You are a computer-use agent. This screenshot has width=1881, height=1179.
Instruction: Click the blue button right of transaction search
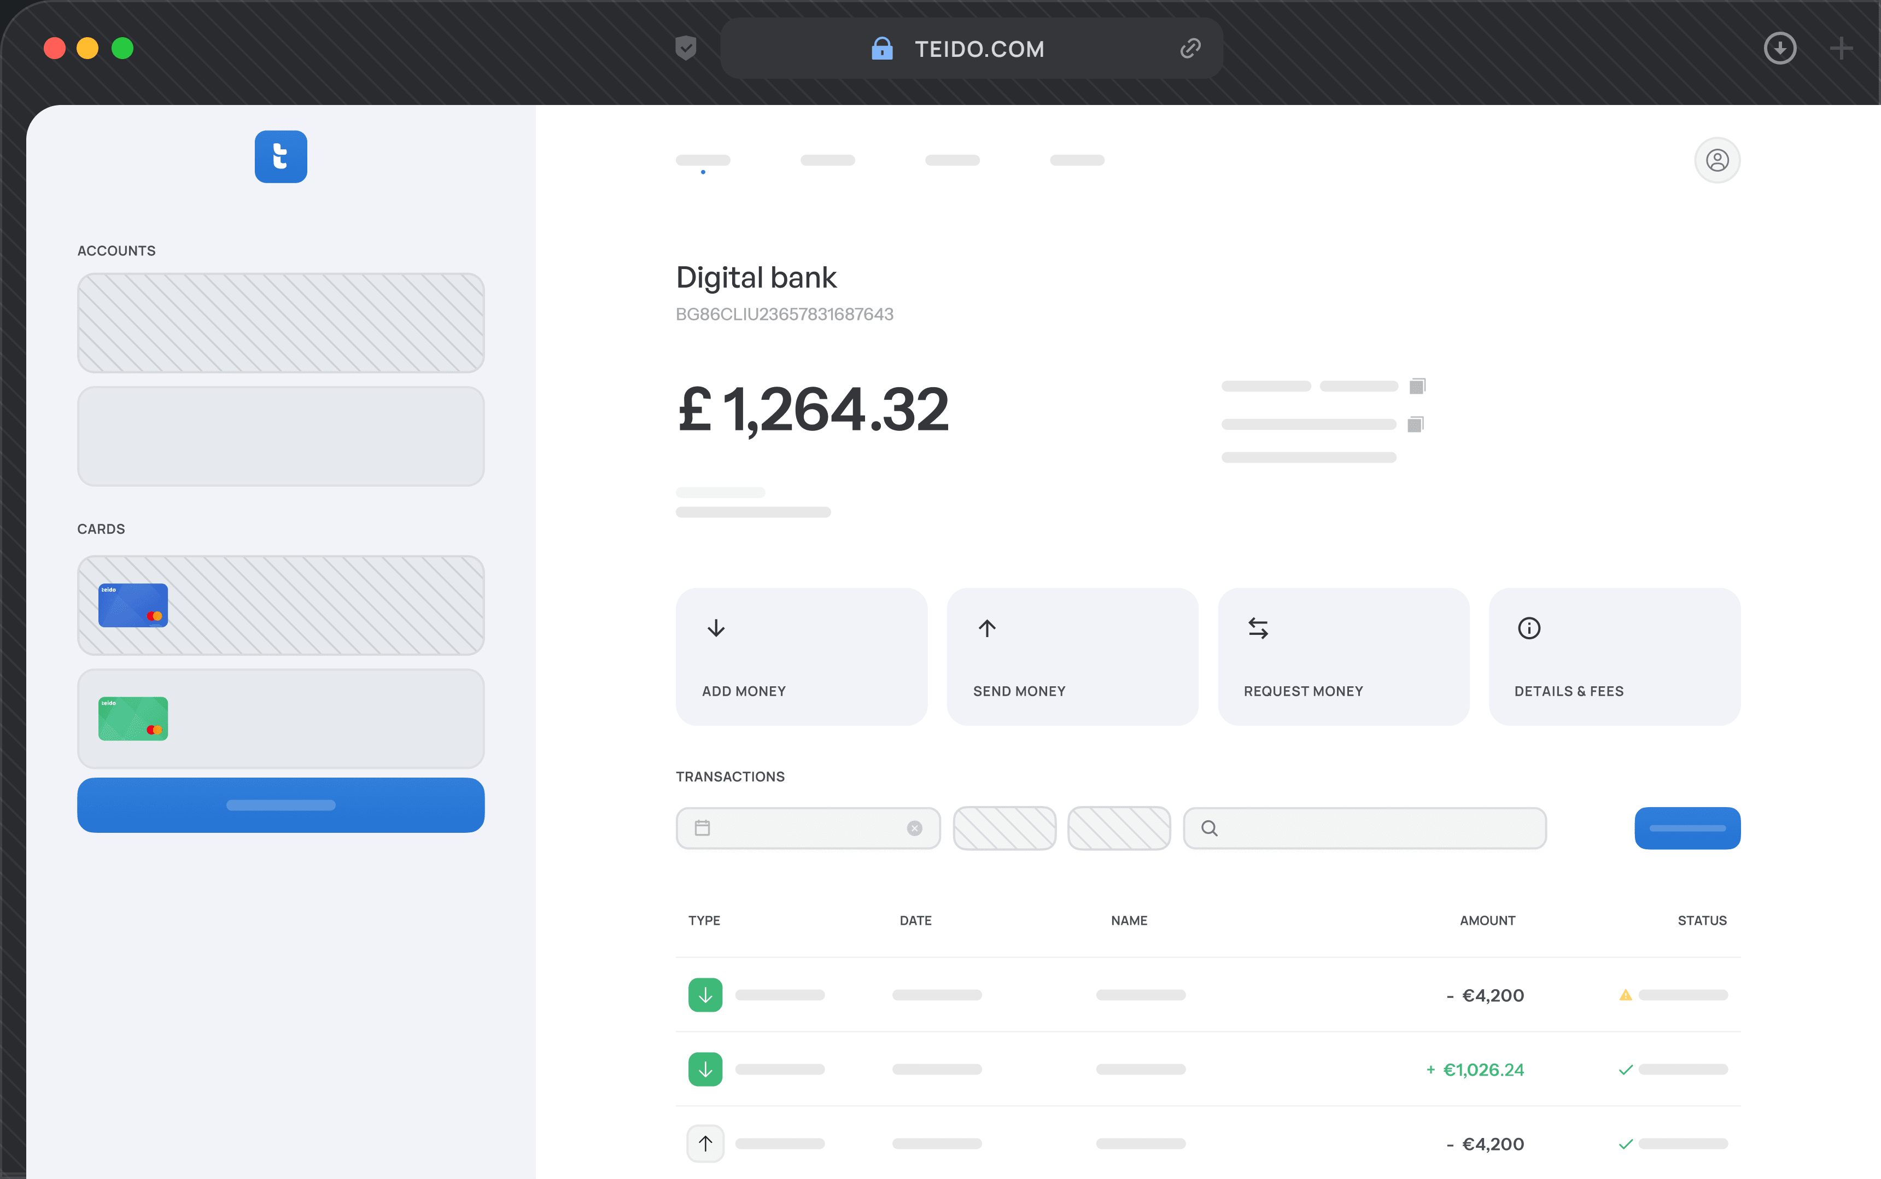point(1687,828)
